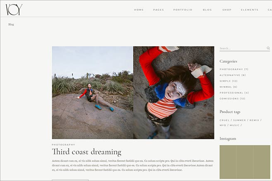The height and width of the screenshot is (181, 272).
Task: Choose the Music product tag
Action: coord(234,125)
